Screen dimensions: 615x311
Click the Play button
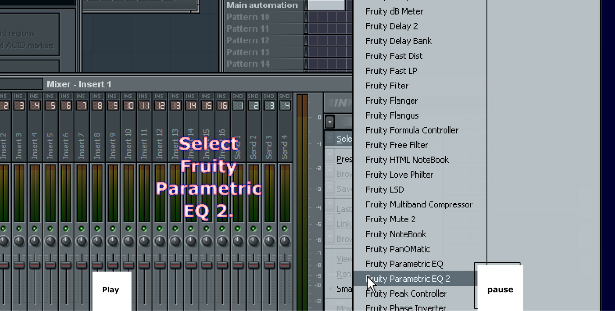coord(112,290)
